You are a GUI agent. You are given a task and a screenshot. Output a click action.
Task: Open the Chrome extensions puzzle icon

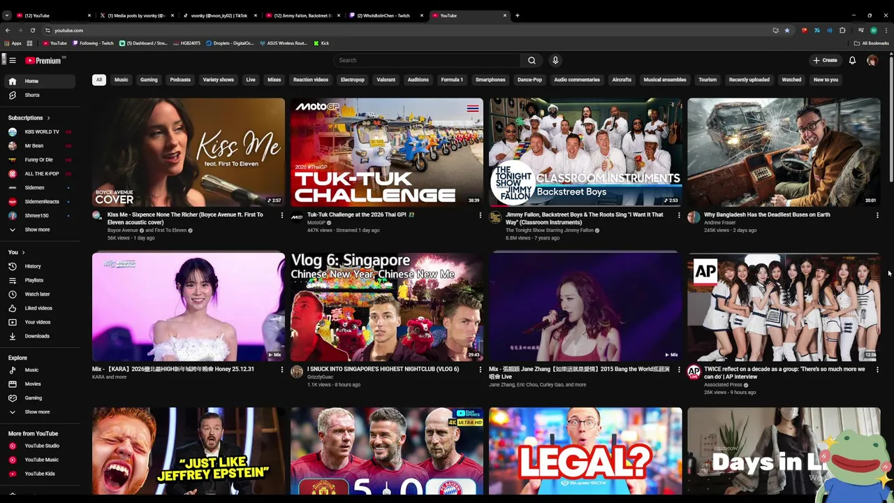coord(842,30)
